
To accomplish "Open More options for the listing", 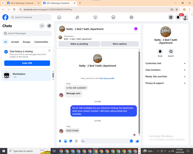I will pos(120,44).
